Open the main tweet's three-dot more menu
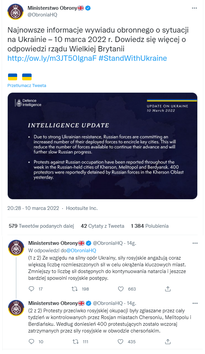Screen dimensions: 205x354 click(x=195, y=8)
